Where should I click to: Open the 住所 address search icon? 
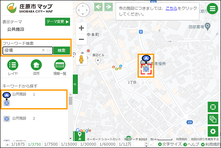[36, 65]
